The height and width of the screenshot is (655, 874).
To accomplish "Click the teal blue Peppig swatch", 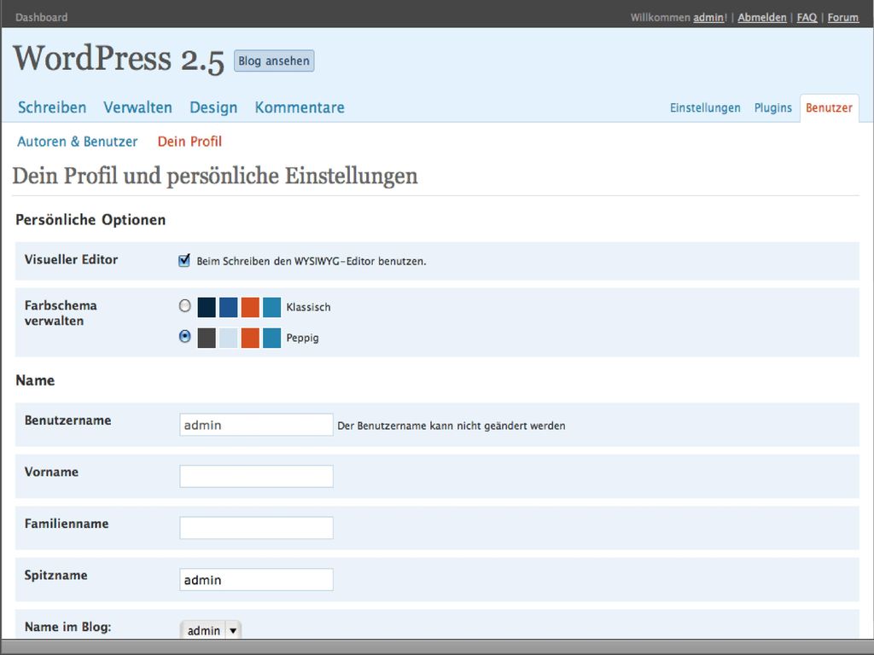I will click(271, 338).
